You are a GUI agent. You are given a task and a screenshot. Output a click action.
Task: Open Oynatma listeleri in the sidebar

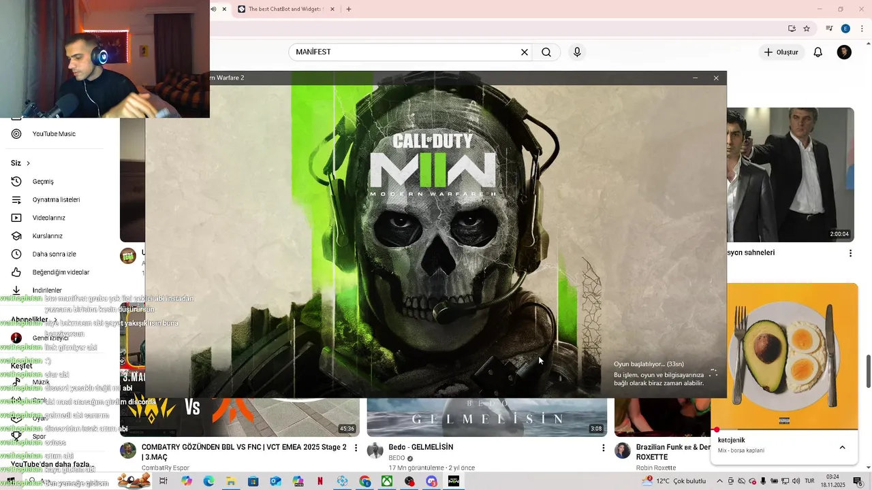tap(54, 200)
